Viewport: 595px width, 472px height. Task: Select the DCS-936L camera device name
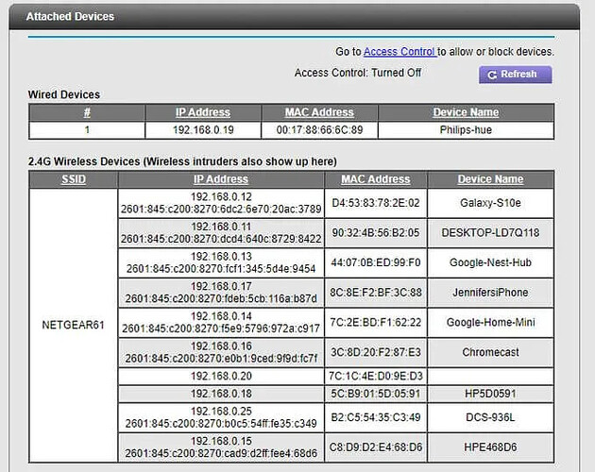490,416
